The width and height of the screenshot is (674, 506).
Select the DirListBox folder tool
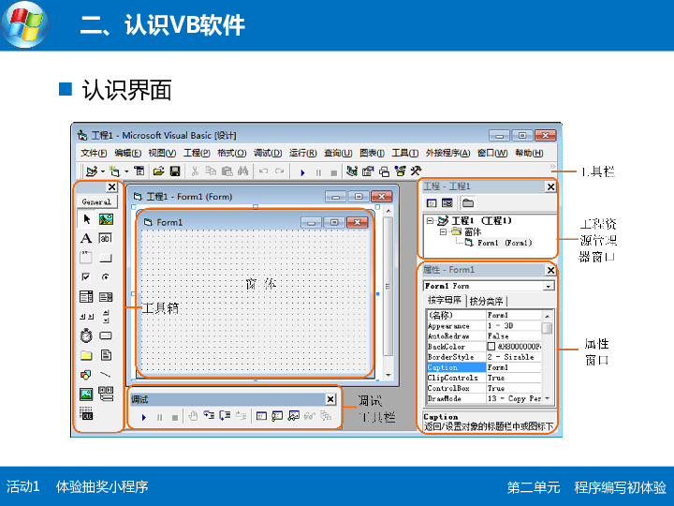click(86, 355)
